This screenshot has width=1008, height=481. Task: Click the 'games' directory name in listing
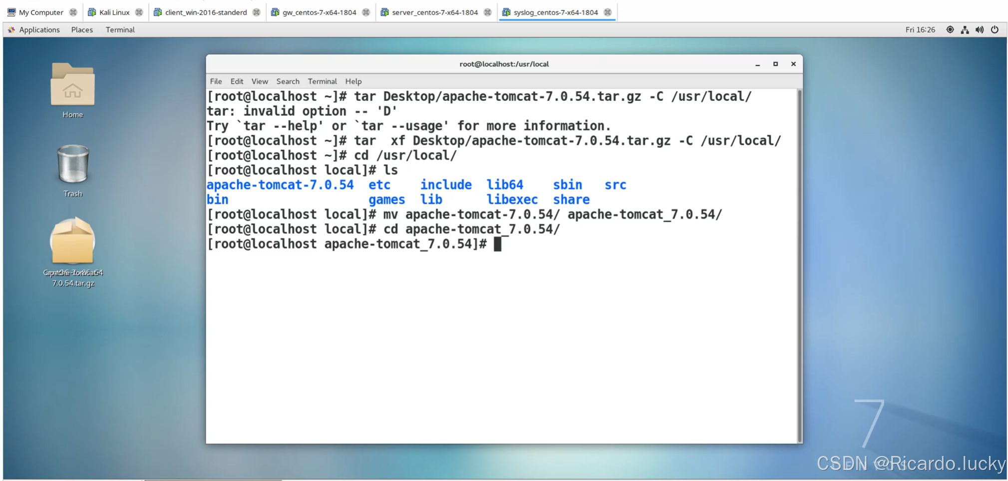pyautogui.click(x=387, y=200)
